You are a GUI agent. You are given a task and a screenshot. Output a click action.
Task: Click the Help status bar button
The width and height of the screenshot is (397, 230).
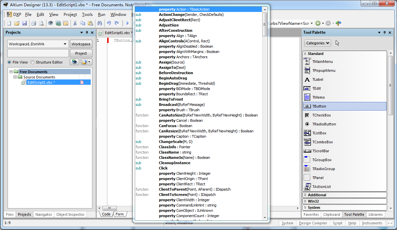352,223
